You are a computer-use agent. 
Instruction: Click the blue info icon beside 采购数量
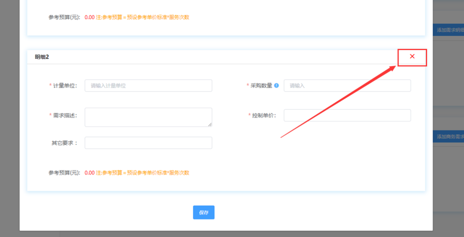pyautogui.click(x=276, y=86)
